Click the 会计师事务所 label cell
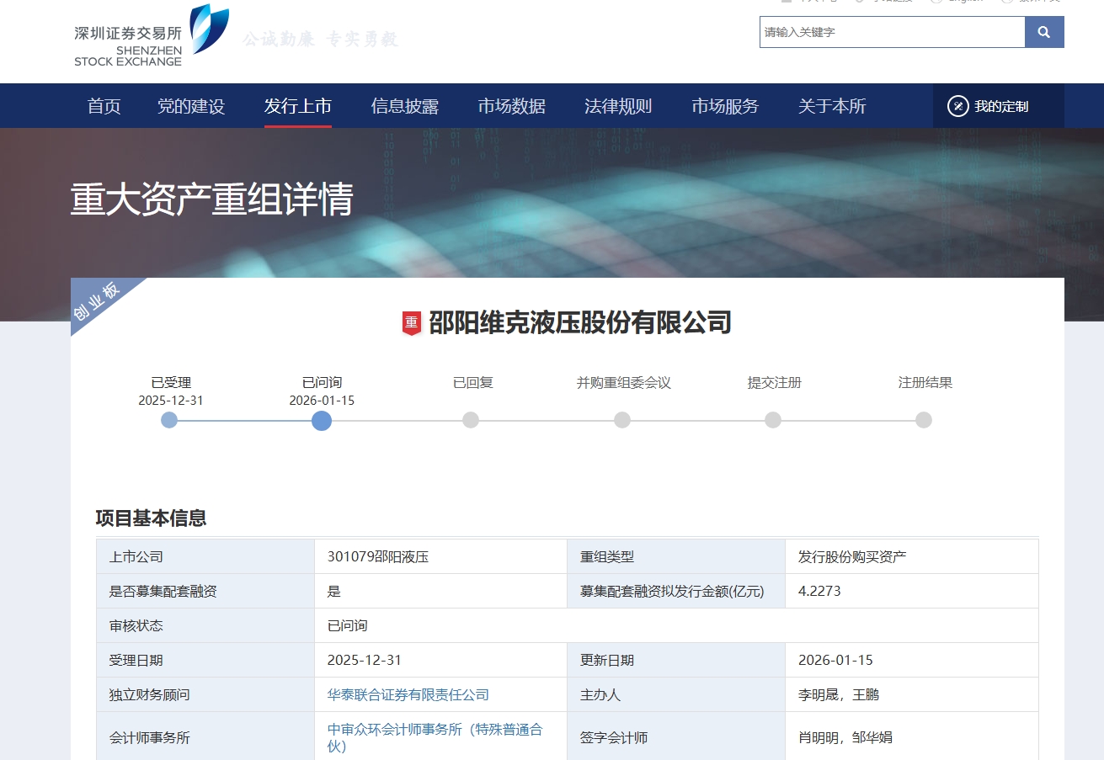This screenshot has height=760, width=1104. 205,737
